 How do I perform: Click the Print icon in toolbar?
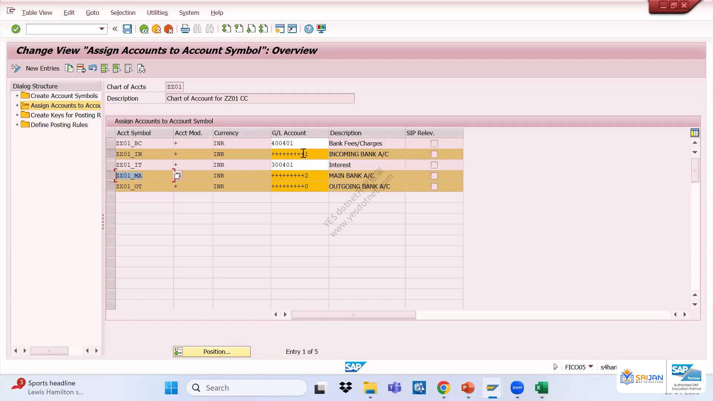coord(185,29)
